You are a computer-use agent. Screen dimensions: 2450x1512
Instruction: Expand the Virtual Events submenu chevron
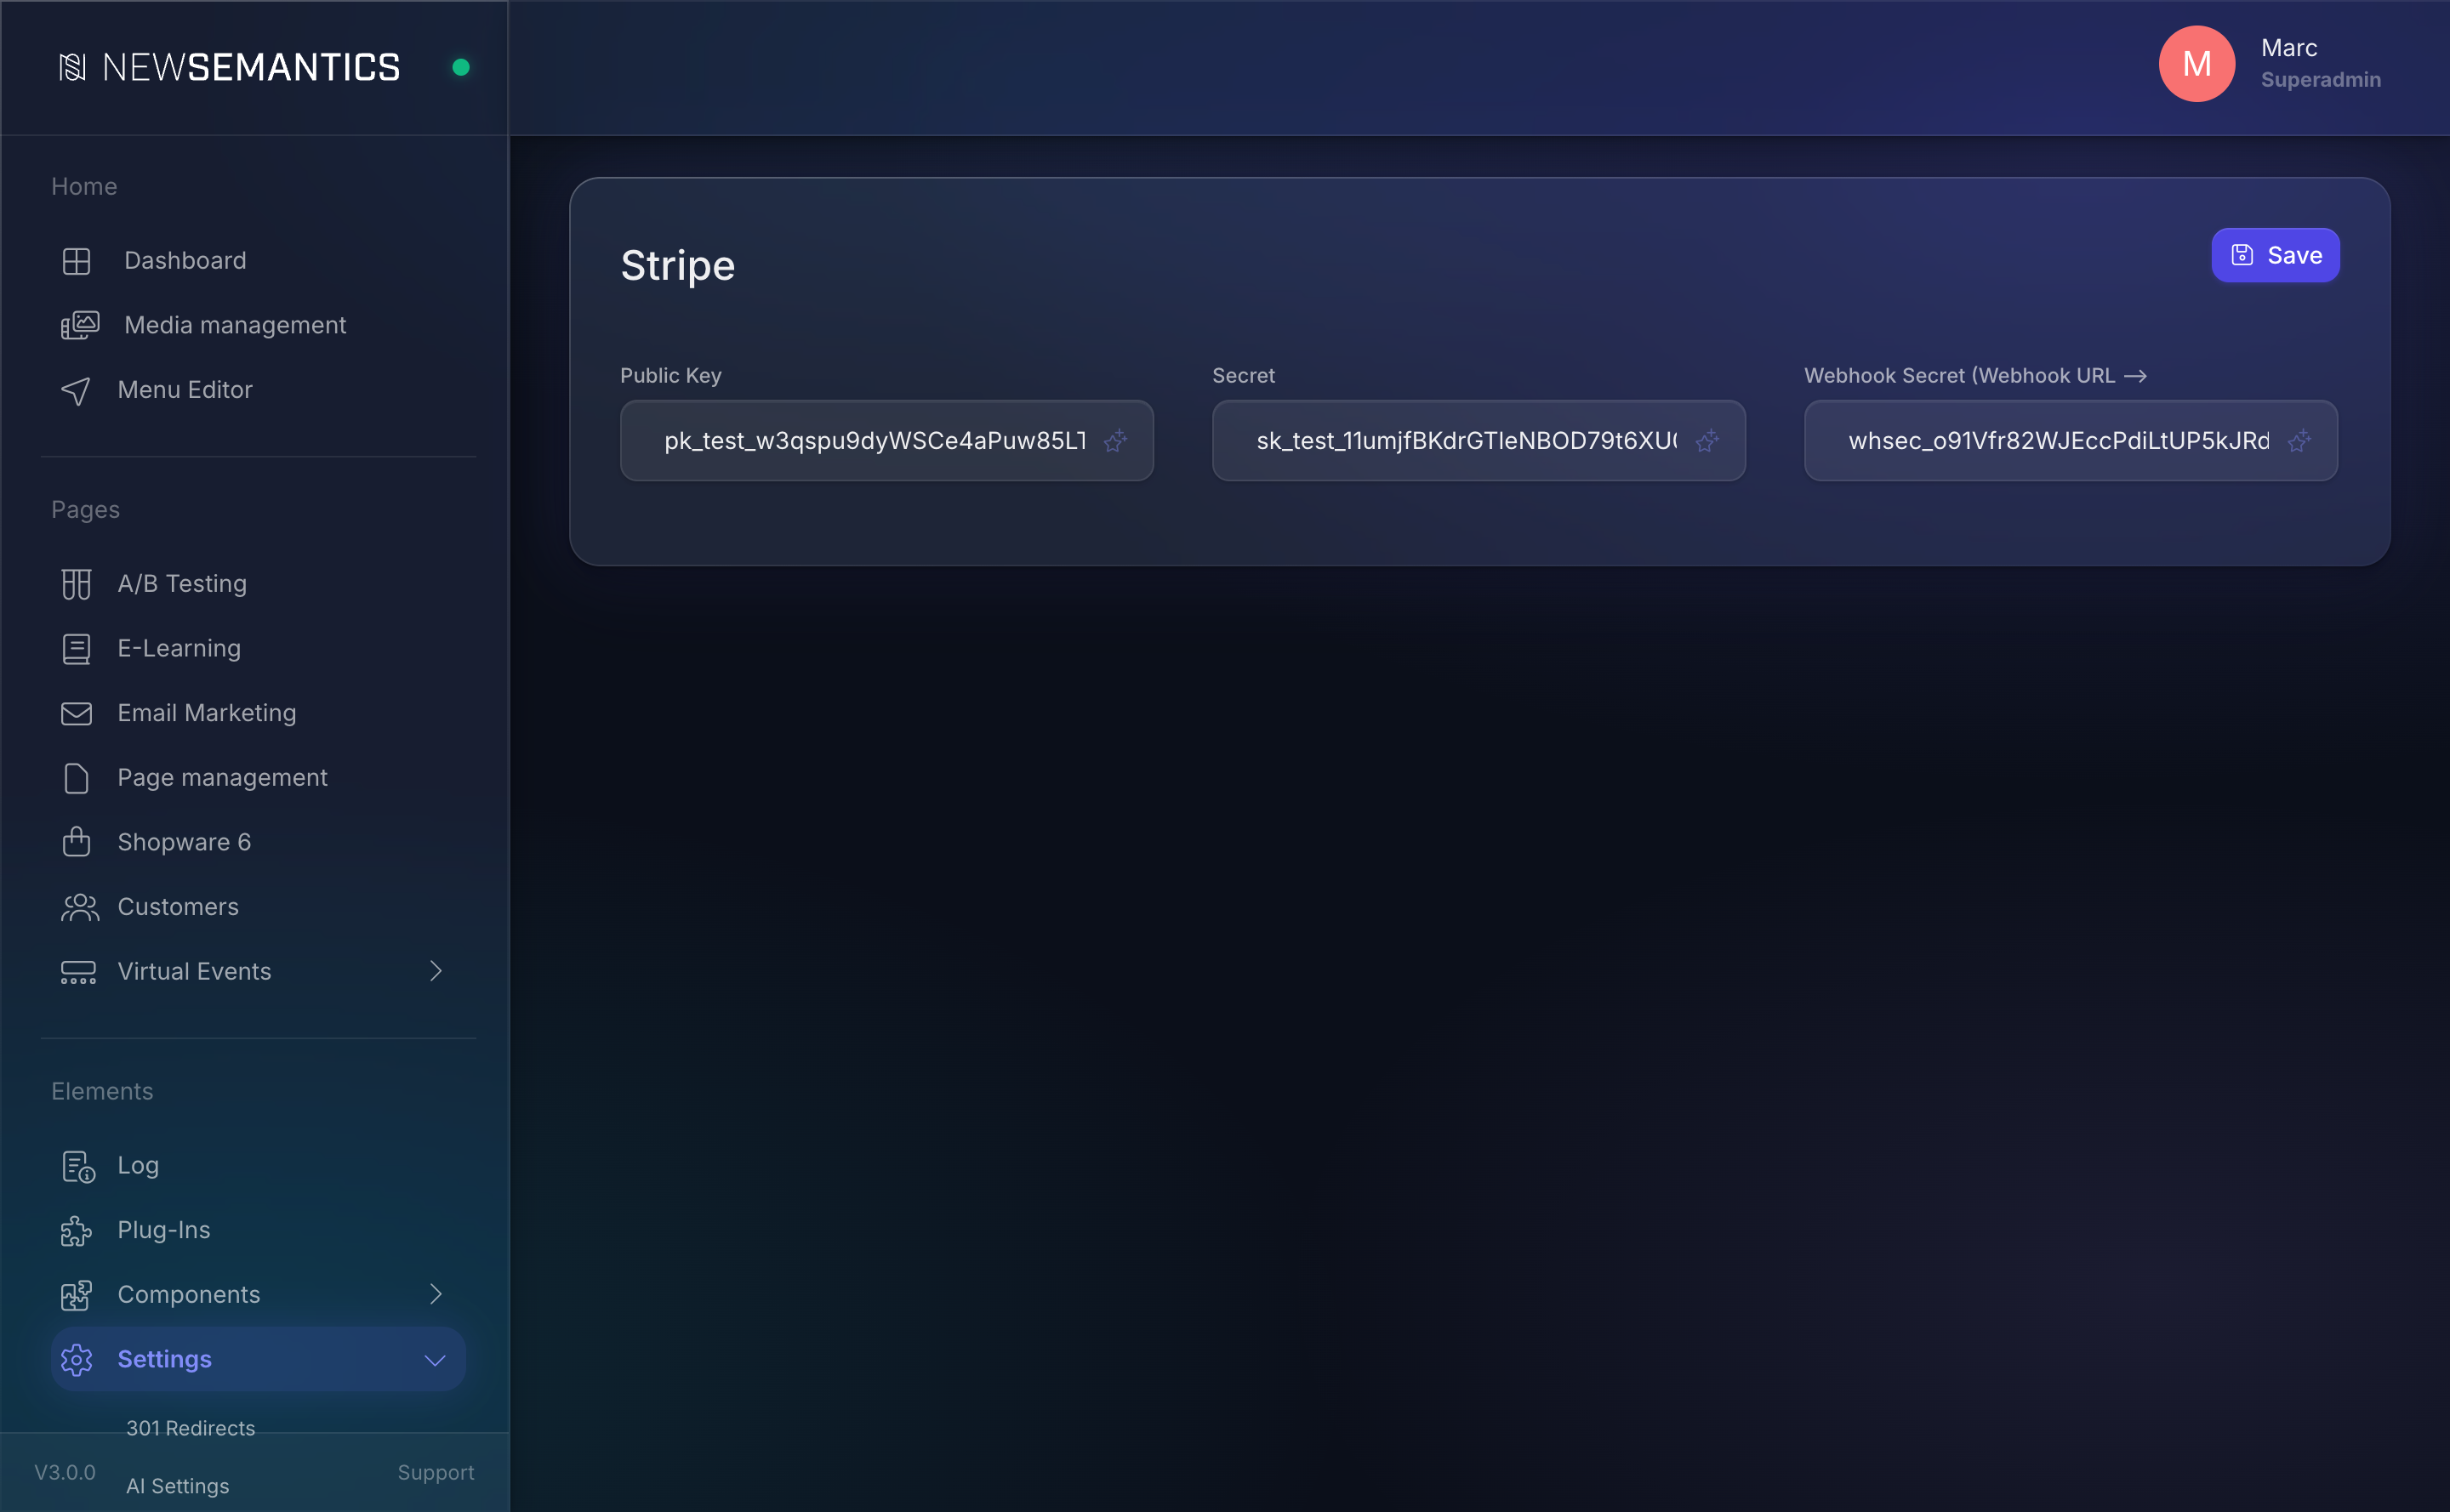point(436,971)
